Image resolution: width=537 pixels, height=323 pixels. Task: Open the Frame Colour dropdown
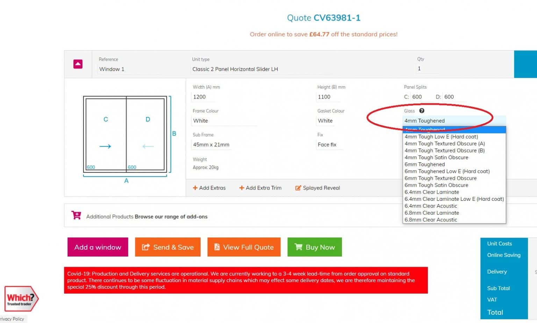(x=224, y=121)
